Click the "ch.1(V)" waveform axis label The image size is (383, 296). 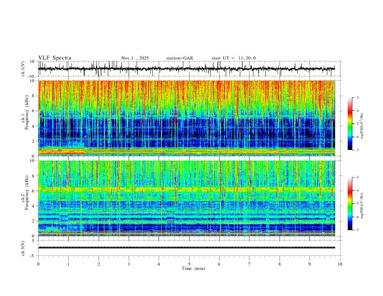23,69
